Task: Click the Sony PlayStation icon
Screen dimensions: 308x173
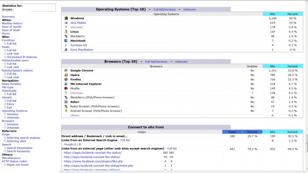Action: (x=66, y=50)
